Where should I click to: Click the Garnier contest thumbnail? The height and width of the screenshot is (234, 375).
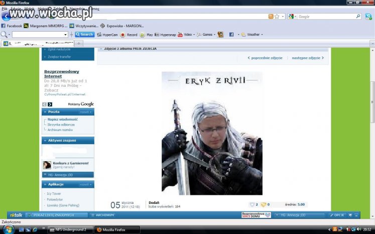point(47,165)
